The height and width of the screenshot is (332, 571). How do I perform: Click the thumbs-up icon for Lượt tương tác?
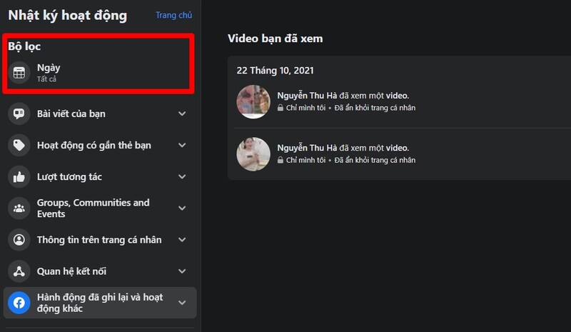(x=19, y=177)
